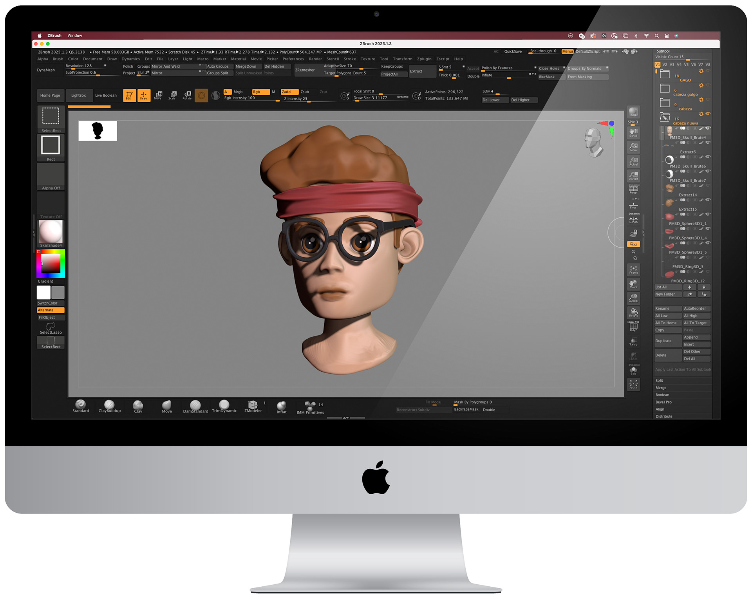Click the ZRemesher button
The image size is (752, 600).
click(305, 70)
